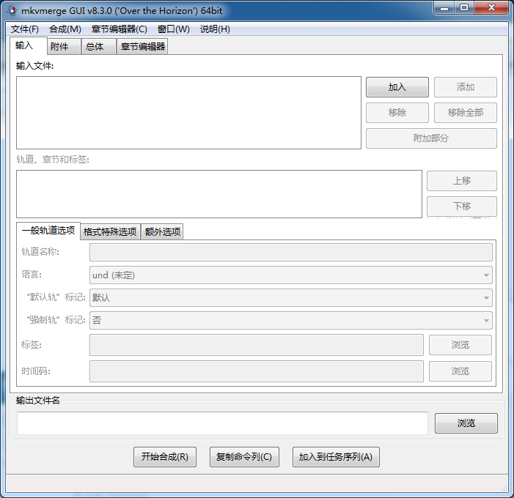Expand the 语言 dropdown showing und (未定)
Screen dimensions: 514x498
click(290, 275)
